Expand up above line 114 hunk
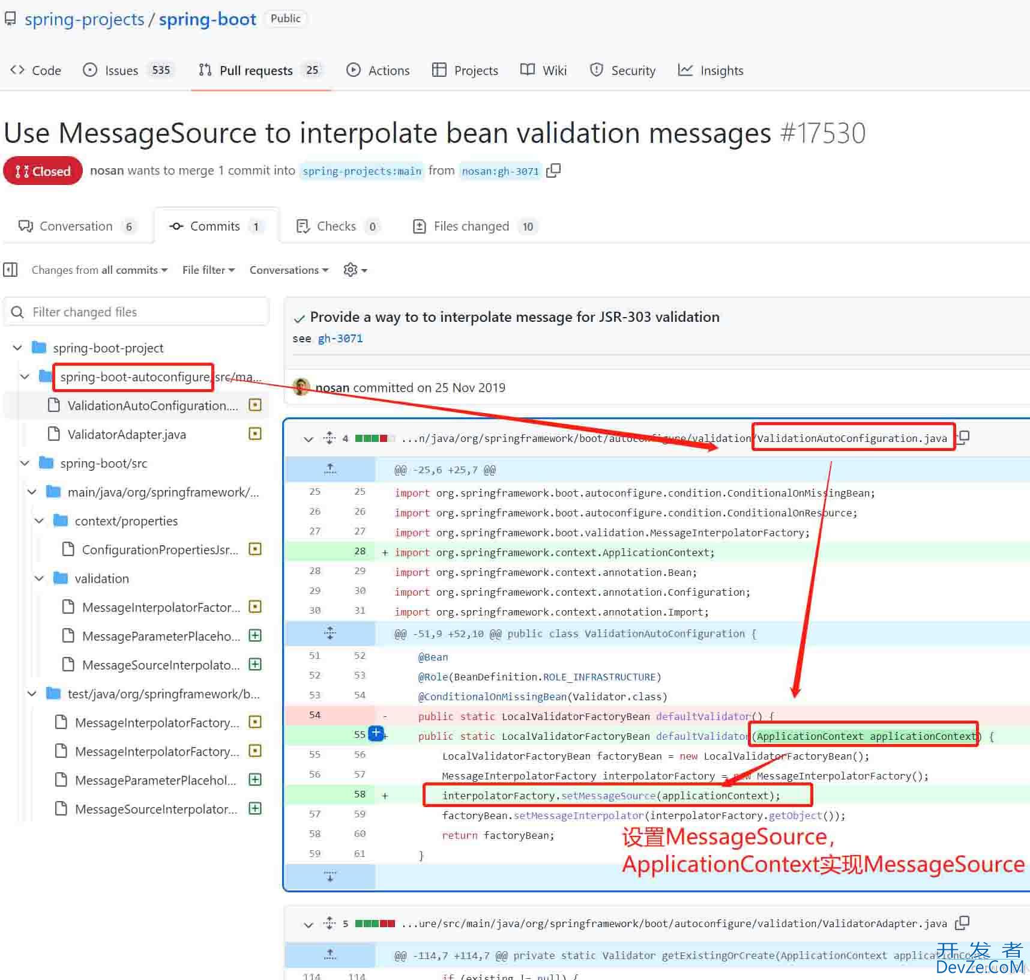 [330, 955]
